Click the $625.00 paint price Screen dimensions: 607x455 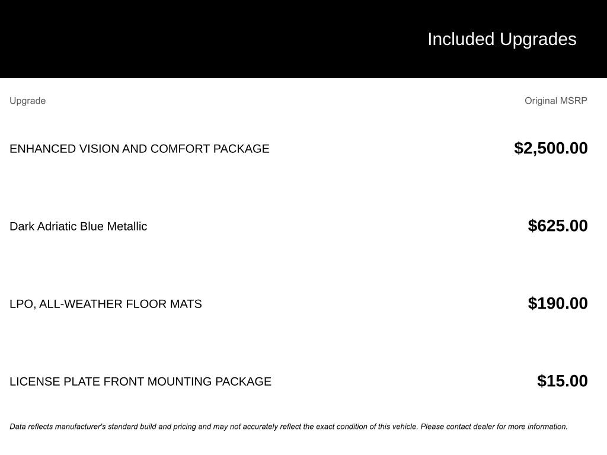tap(558, 226)
